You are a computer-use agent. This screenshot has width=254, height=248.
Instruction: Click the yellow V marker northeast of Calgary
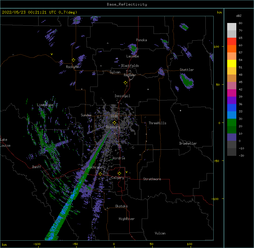coord(126,172)
